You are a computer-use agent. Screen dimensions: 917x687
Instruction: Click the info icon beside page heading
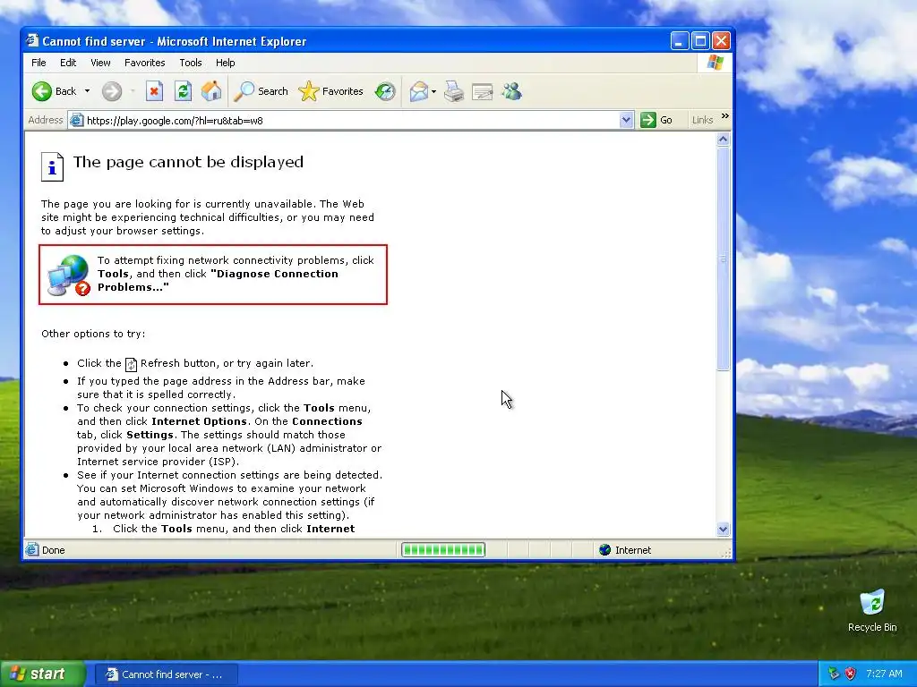point(52,166)
